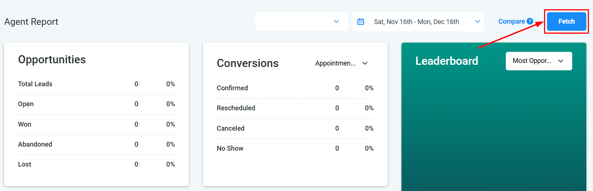Click the calendar icon in date picker
The image size is (593, 191).
pos(361,22)
